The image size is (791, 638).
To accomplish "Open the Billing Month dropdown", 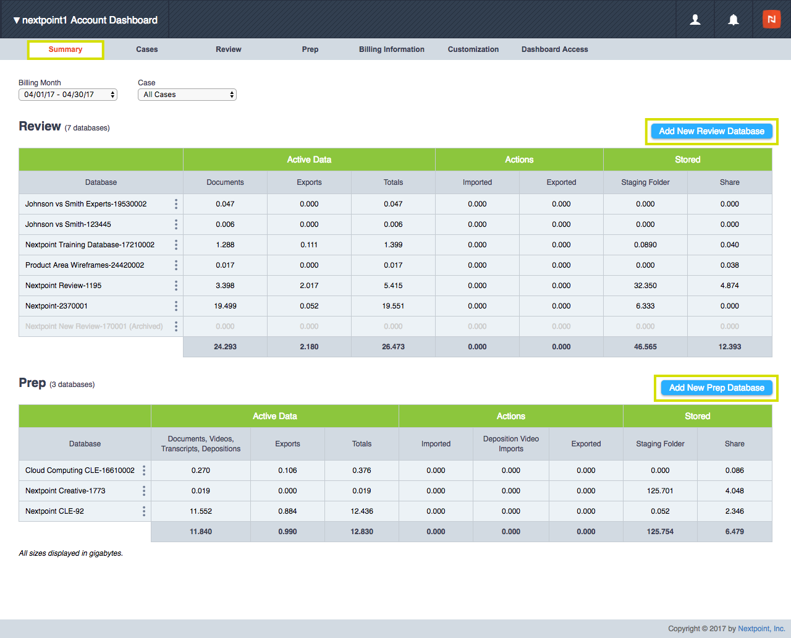I will 68,95.
